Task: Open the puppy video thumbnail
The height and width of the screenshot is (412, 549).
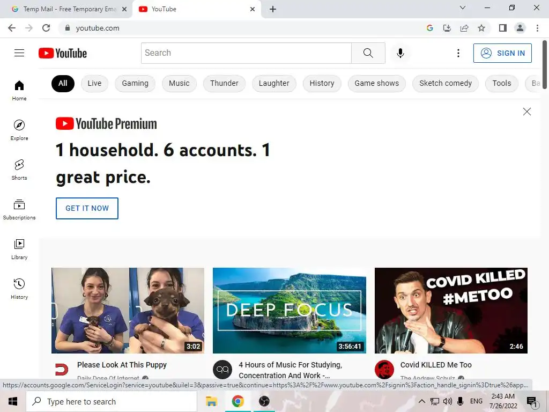Action: (x=128, y=311)
